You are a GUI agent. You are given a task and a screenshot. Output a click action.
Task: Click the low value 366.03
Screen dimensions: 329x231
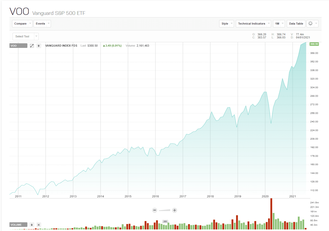281,38
